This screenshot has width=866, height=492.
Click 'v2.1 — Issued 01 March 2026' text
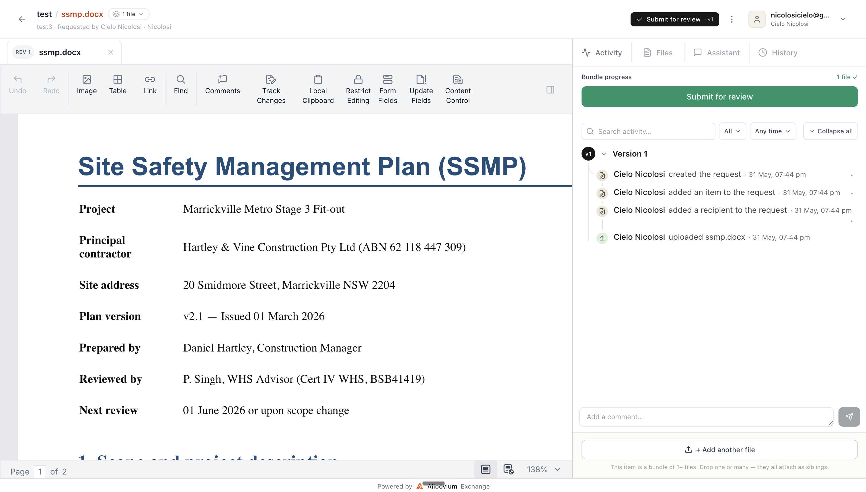(254, 316)
